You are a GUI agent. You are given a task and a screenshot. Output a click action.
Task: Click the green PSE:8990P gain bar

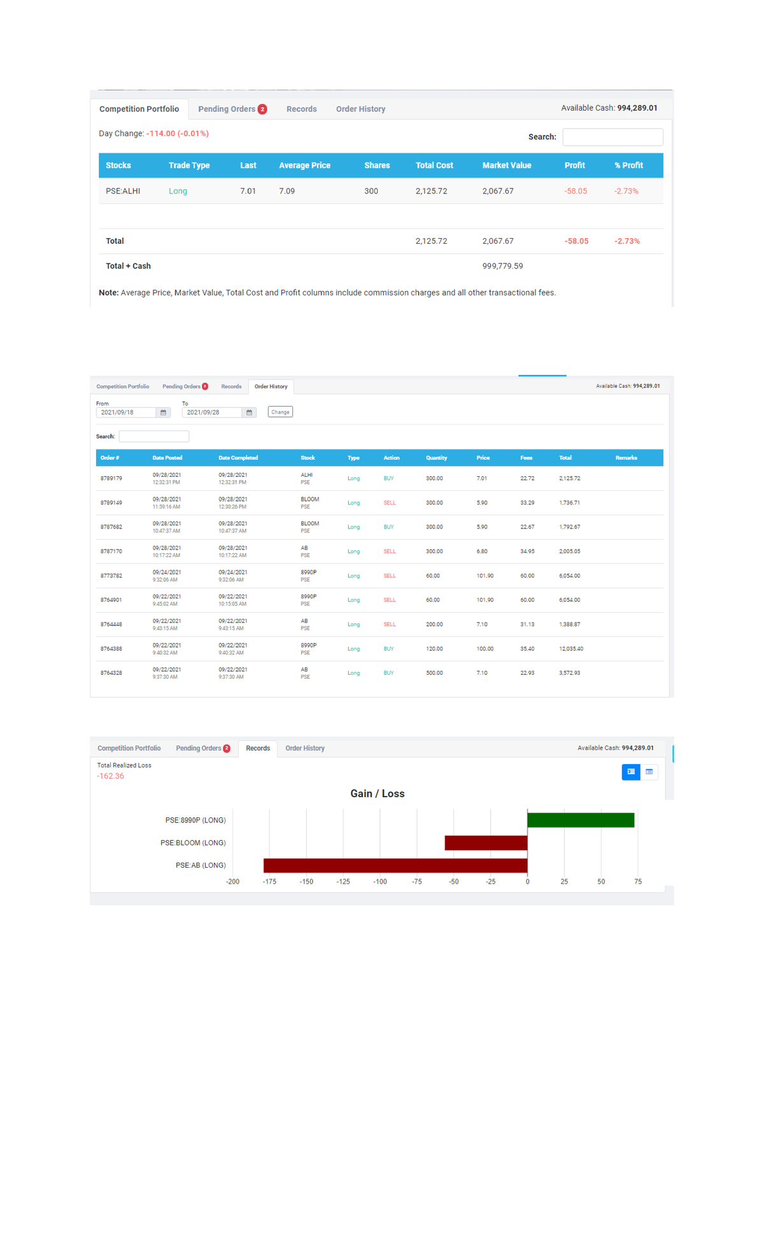click(581, 820)
